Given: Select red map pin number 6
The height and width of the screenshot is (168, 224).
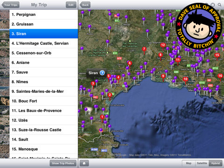Looking at the screenshot, I should click(130, 63).
